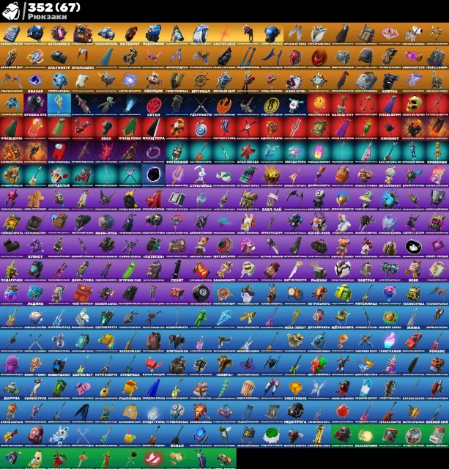Viewport: 449px width, 469px height.
Task: Pick the Алая звезда item
Action: 248,152
